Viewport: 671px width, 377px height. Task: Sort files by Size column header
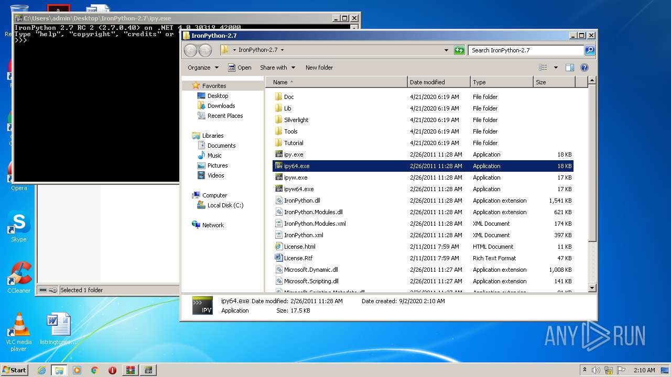(x=554, y=82)
